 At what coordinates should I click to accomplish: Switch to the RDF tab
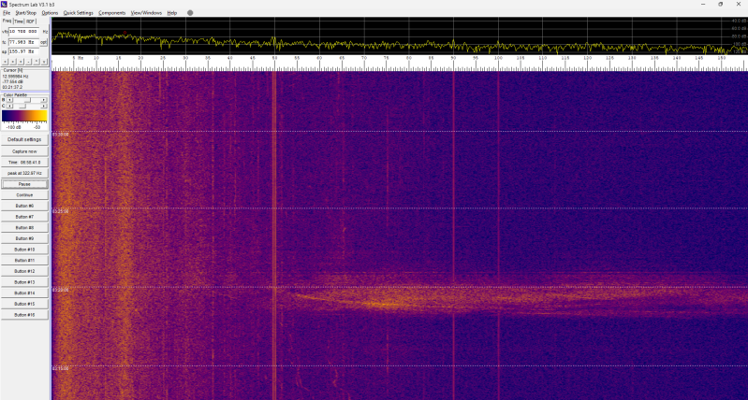tap(31, 21)
